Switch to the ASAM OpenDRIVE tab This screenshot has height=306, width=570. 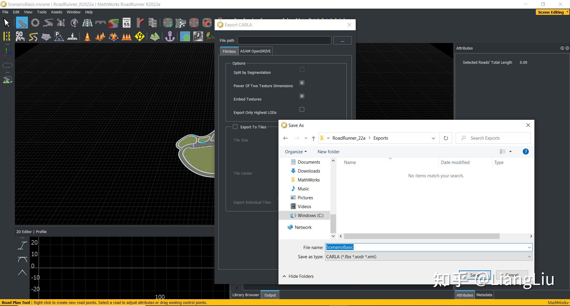[x=255, y=51]
